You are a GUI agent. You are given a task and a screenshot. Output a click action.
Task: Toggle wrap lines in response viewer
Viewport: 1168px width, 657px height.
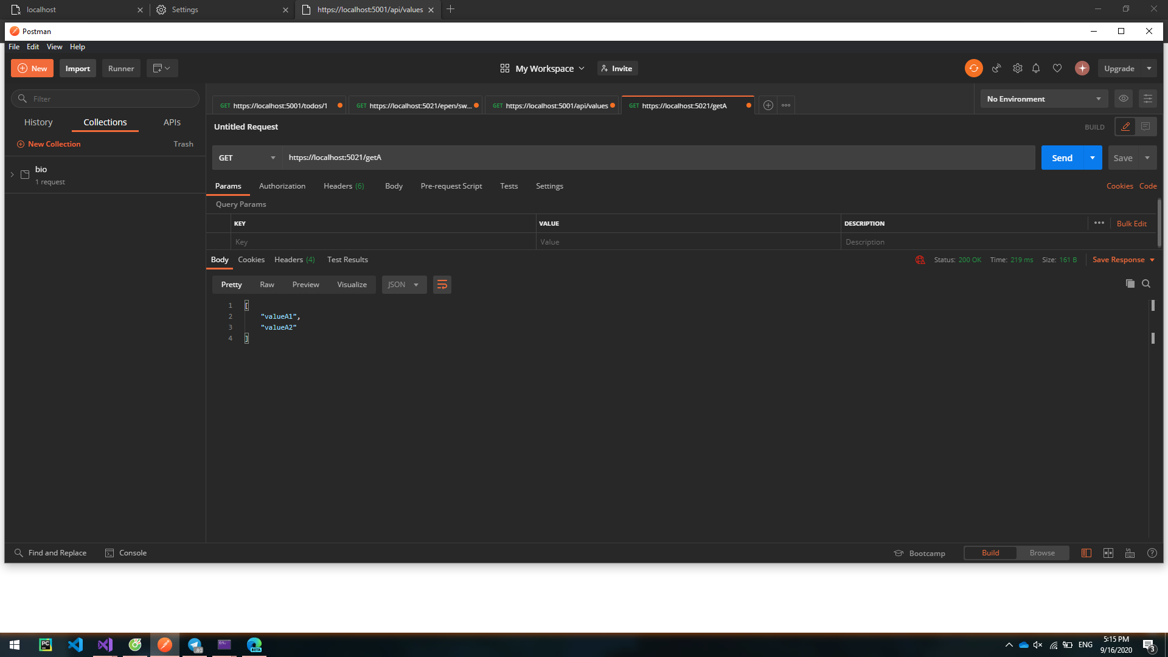pos(442,284)
